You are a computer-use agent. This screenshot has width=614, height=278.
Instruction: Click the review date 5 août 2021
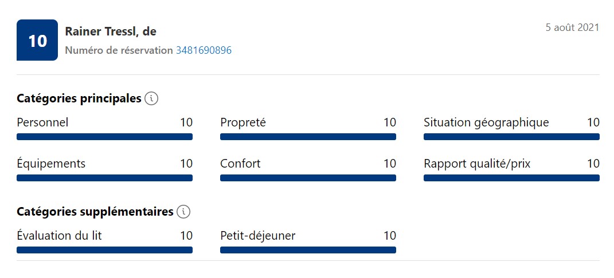click(573, 27)
